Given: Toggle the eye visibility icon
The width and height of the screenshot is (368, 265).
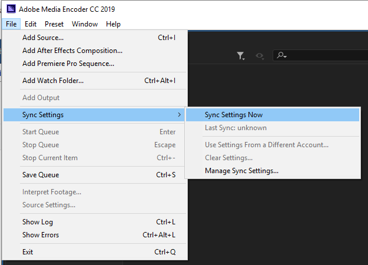Looking at the screenshot, I should coord(260,56).
